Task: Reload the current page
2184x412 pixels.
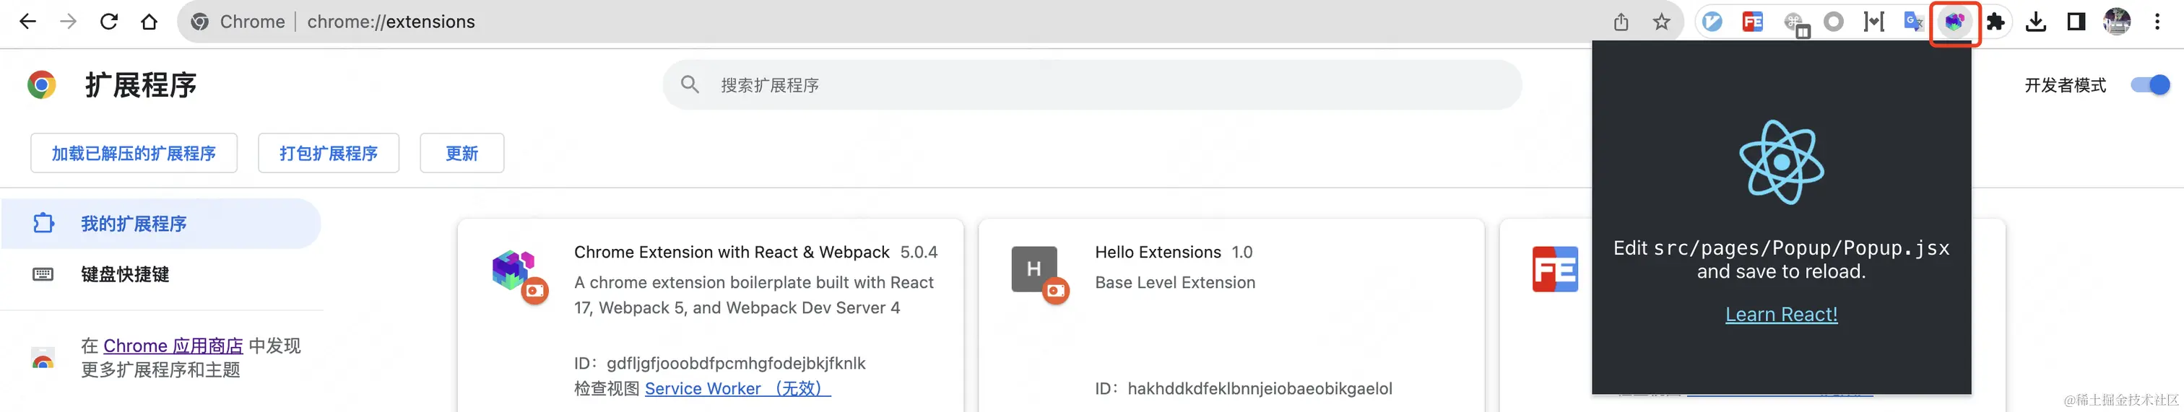Action: click(x=108, y=21)
